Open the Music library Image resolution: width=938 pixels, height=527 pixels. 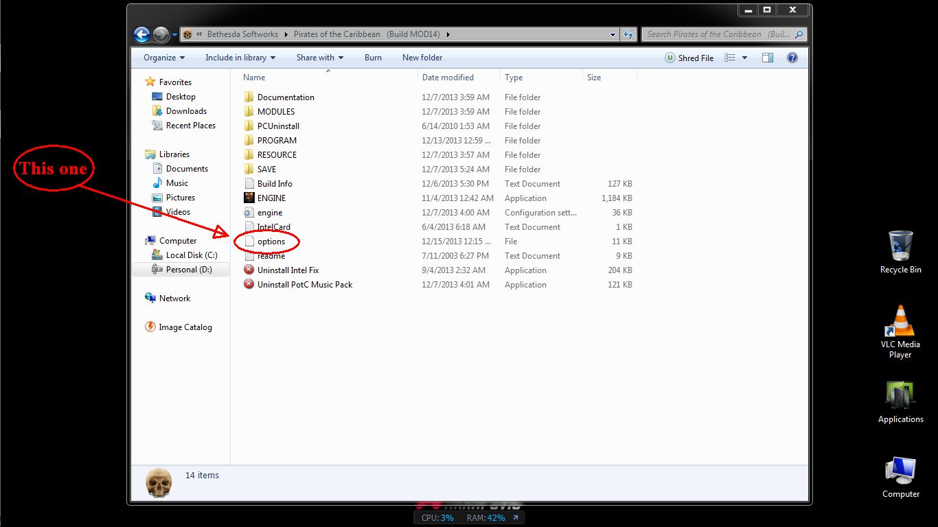pyautogui.click(x=176, y=183)
